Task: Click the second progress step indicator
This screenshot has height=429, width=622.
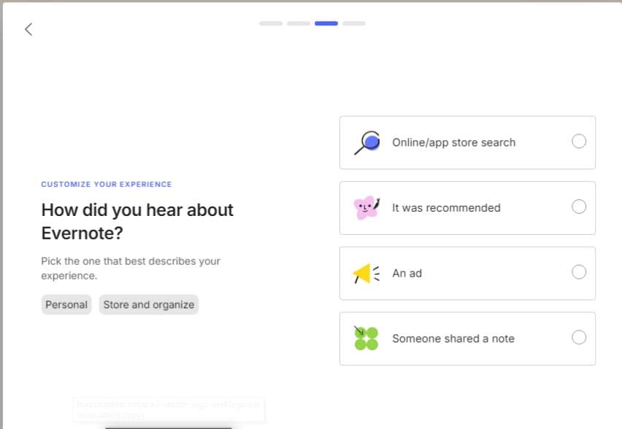Action: [x=299, y=23]
